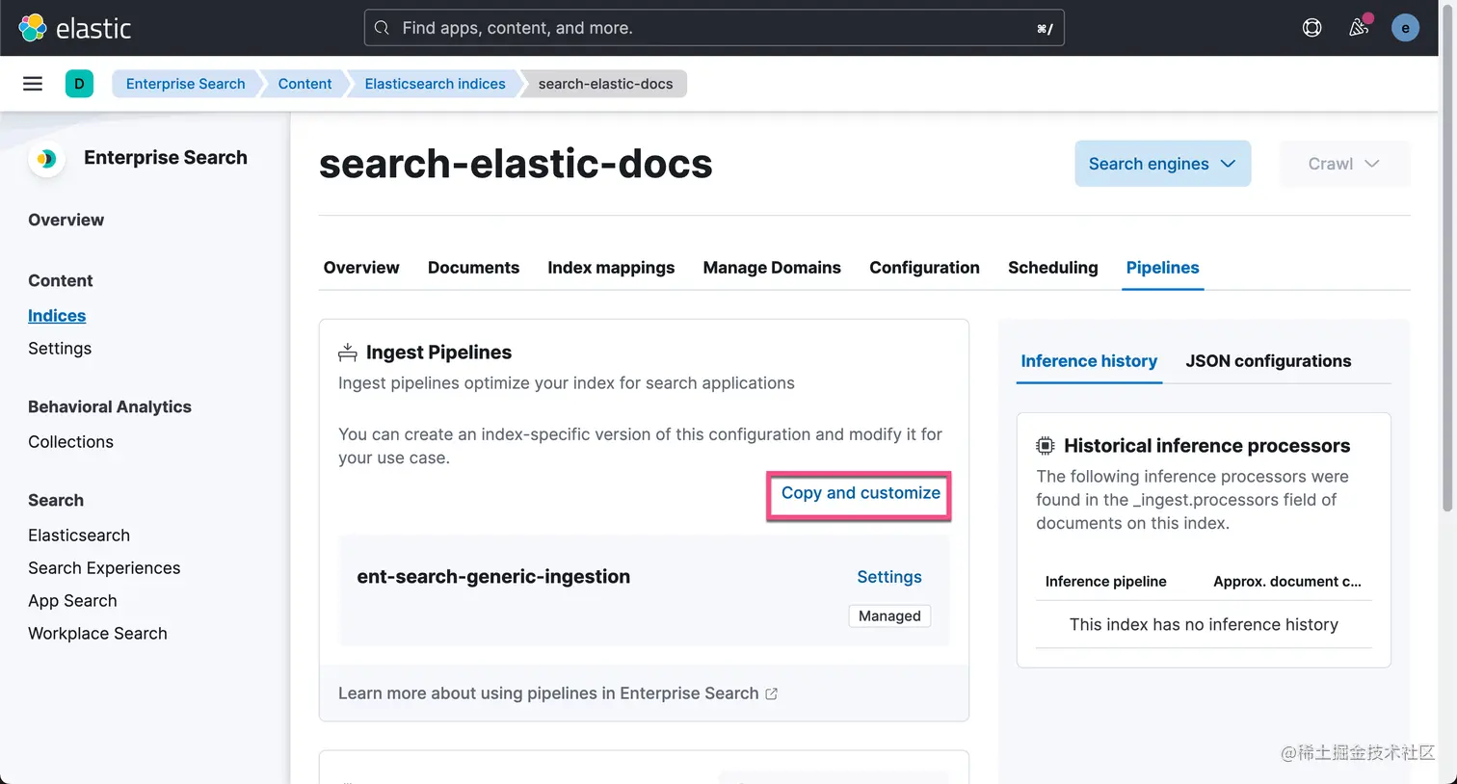Click the search-elastic-docs breadcrumb
This screenshot has width=1457, height=784.
pos(605,84)
